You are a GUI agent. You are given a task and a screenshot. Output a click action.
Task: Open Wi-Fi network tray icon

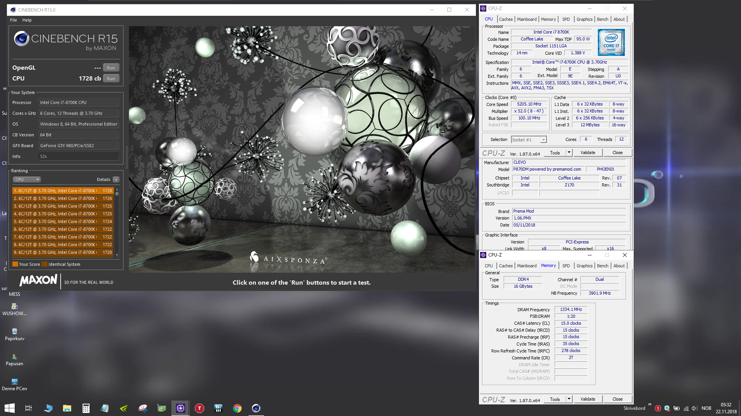click(x=686, y=408)
